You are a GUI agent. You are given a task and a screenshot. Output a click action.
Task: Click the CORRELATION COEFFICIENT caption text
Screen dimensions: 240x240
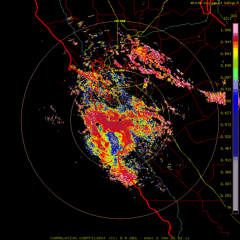78,238
